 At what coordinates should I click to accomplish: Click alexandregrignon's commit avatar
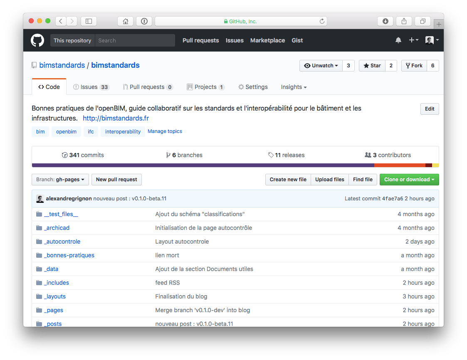40,199
